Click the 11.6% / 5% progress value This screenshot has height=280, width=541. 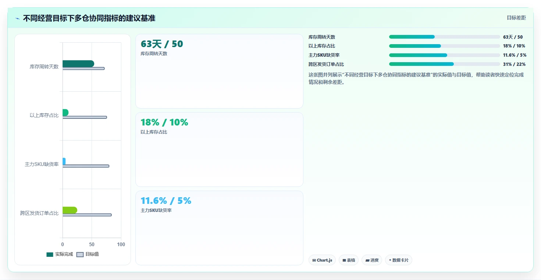click(515, 56)
